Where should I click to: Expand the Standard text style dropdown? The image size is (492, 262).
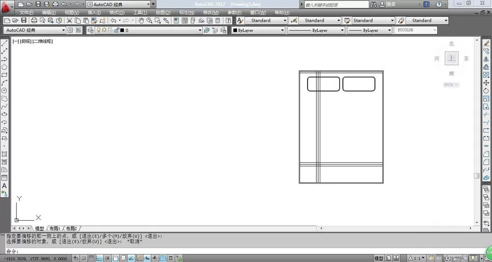266,20
